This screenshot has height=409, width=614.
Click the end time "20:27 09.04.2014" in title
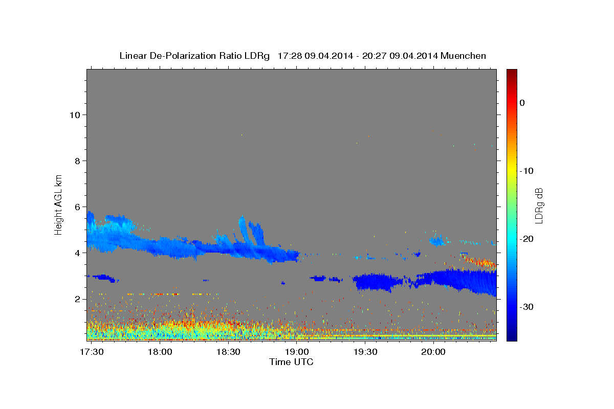pyautogui.click(x=400, y=56)
